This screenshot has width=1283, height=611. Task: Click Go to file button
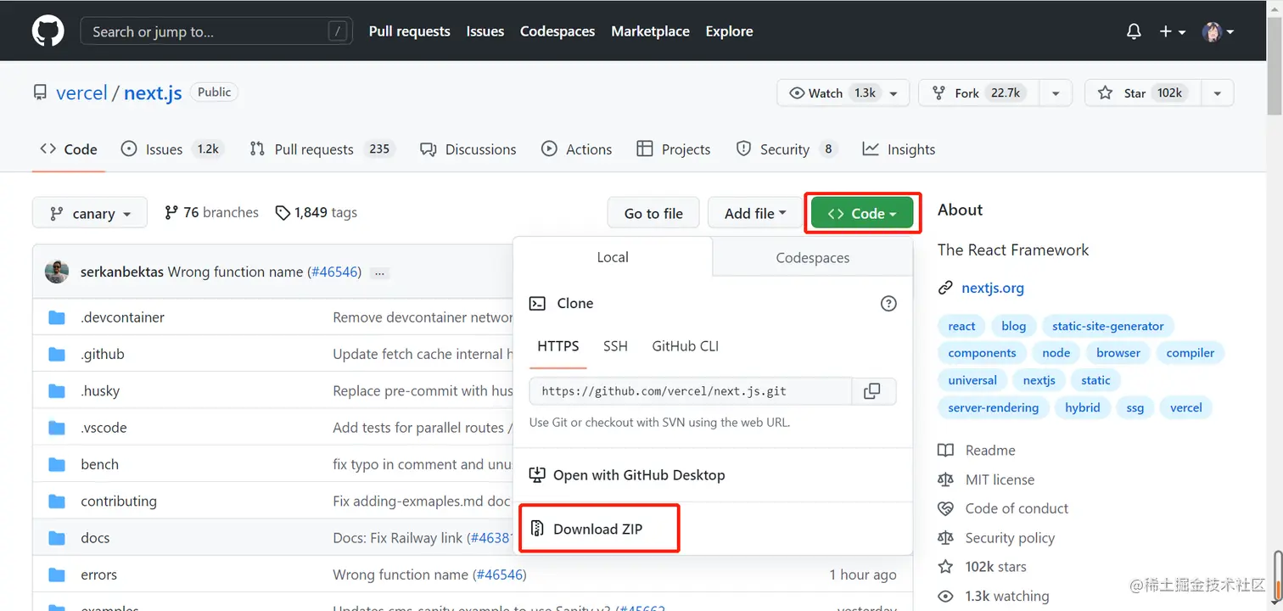[653, 213]
